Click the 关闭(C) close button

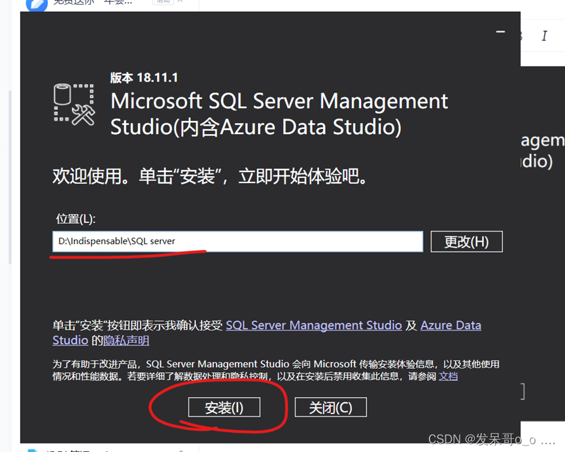(x=331, y=408)
